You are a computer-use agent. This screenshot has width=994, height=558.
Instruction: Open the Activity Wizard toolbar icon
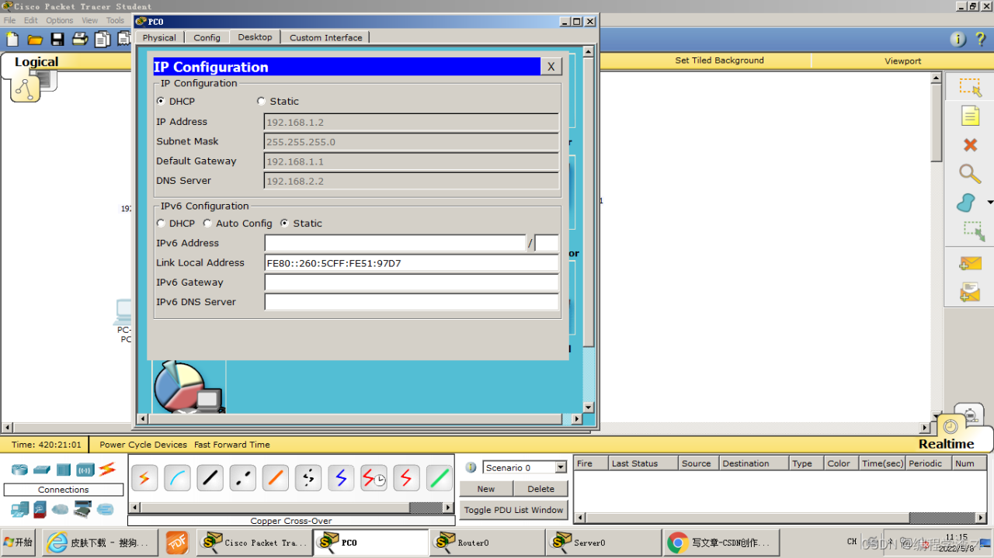click(103, 39)
